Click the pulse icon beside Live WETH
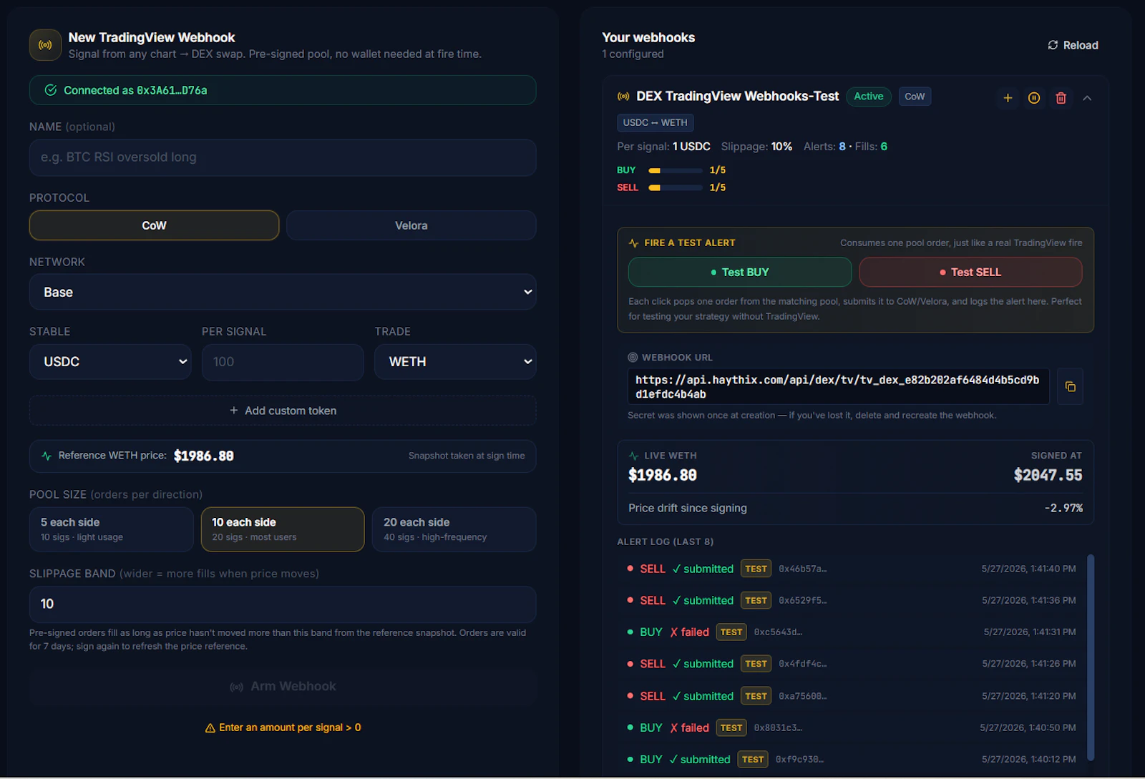1145x779 pixels. pyautogui.click(x=633, y=456)
